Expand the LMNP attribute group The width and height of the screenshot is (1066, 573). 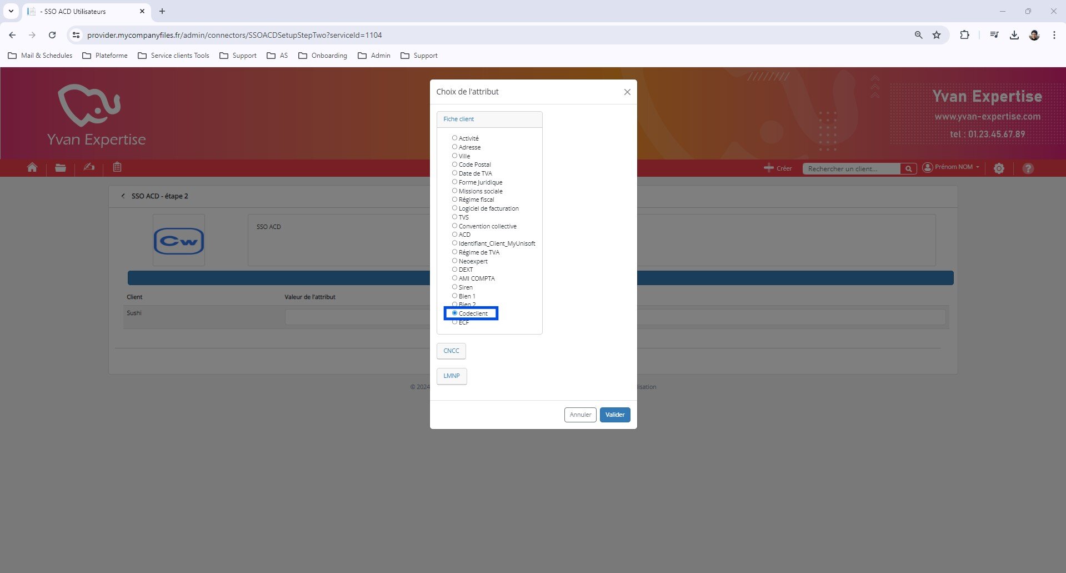click(x=451, y=376)
